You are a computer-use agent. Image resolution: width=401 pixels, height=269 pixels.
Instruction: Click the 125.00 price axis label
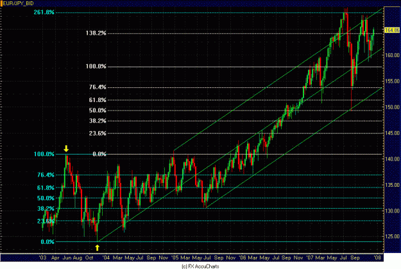coord(392,236)
